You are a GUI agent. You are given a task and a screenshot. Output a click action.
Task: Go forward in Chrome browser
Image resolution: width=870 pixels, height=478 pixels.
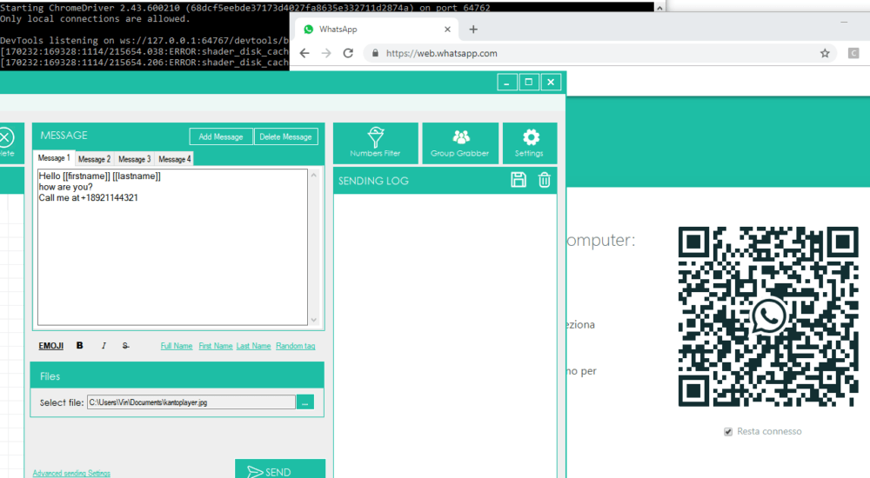tap(326, 53)
